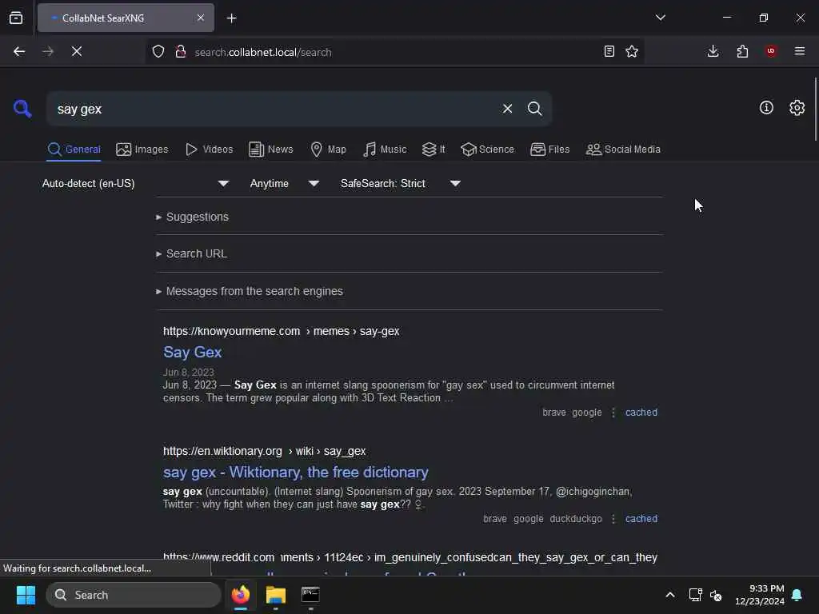Switch to Images search category
The image size is (819, 614).
pos(142,150)
